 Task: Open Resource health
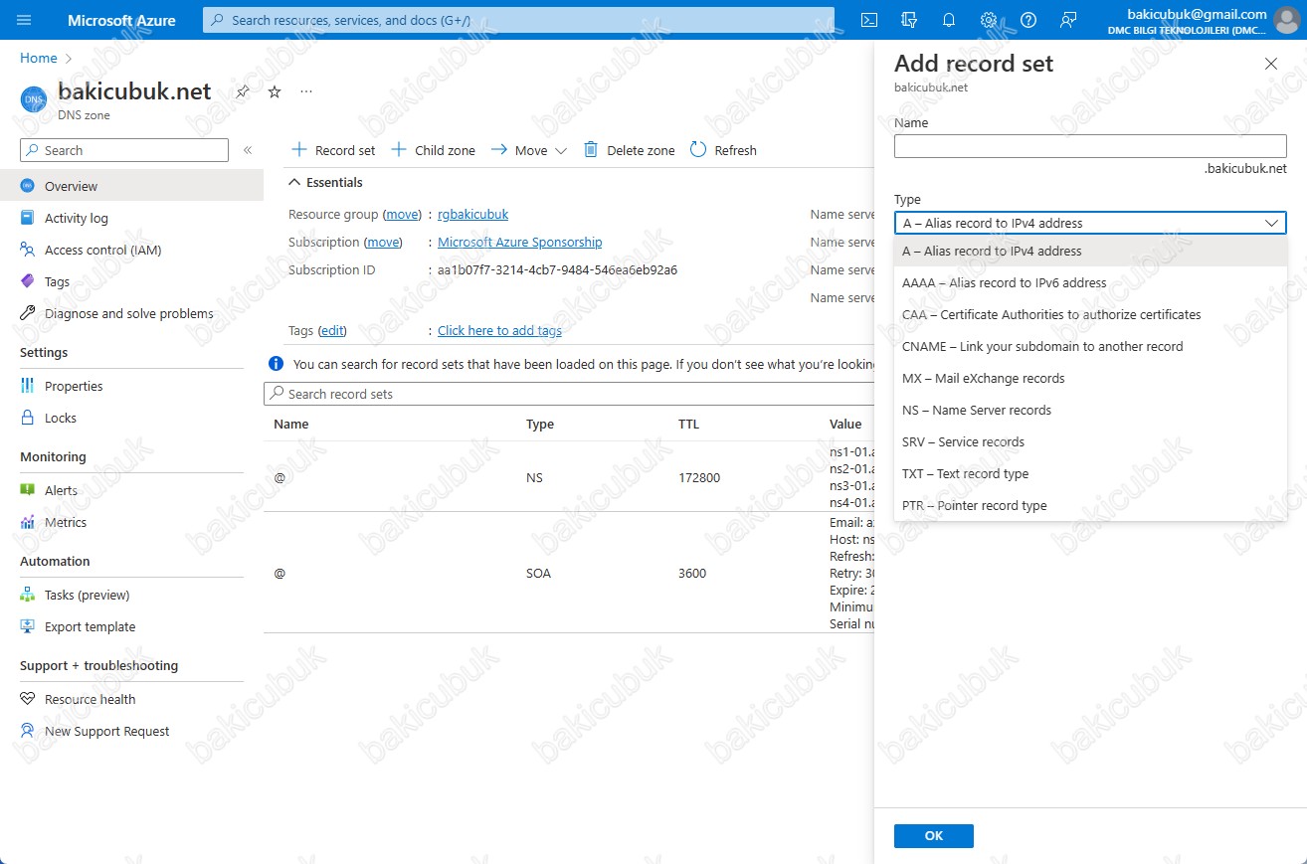tap(131, 699)
